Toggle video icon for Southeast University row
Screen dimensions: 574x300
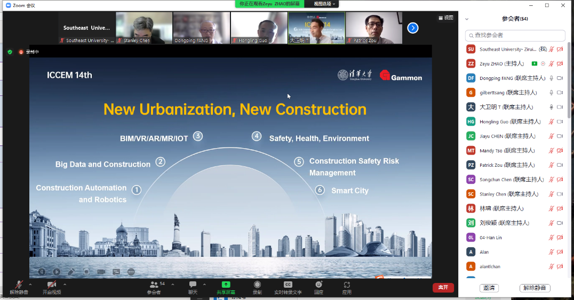[x=560, y=49]
